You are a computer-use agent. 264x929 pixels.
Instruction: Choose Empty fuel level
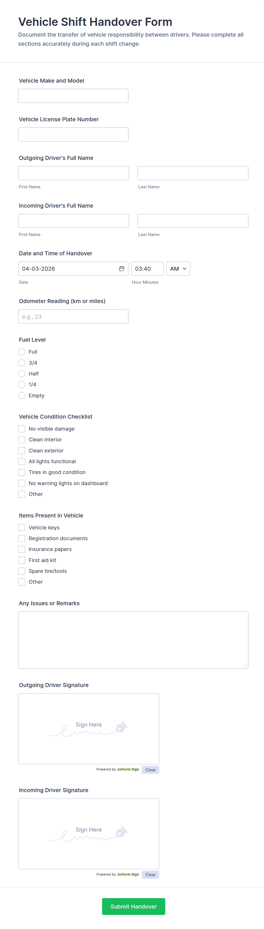click(x=22, y=395)
